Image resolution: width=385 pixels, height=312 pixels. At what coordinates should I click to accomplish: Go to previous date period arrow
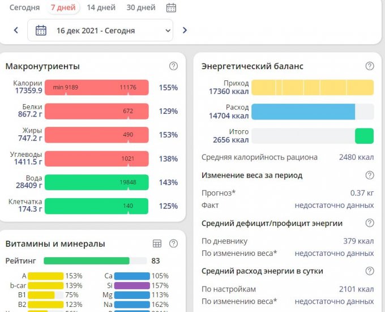click(x=16, y=31)
